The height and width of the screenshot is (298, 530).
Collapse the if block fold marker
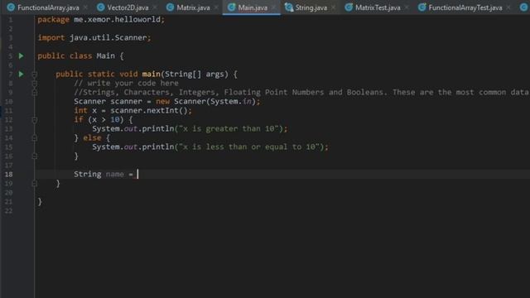[34, 120]
